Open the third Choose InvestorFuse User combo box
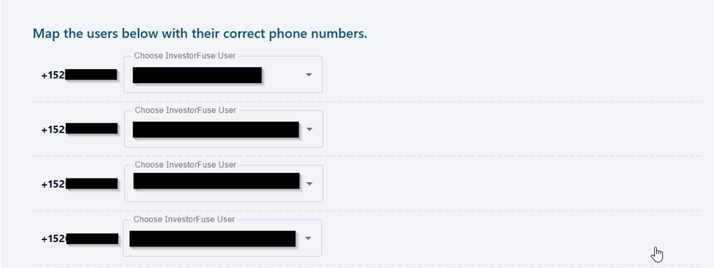714x268 pixels. tap(224, 184)
